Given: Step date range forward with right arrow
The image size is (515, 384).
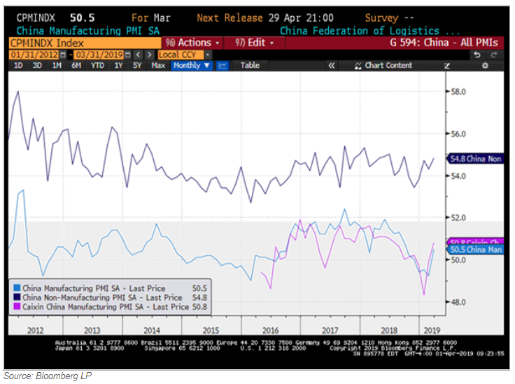Looking at the screenshot, I should [148, 55].
